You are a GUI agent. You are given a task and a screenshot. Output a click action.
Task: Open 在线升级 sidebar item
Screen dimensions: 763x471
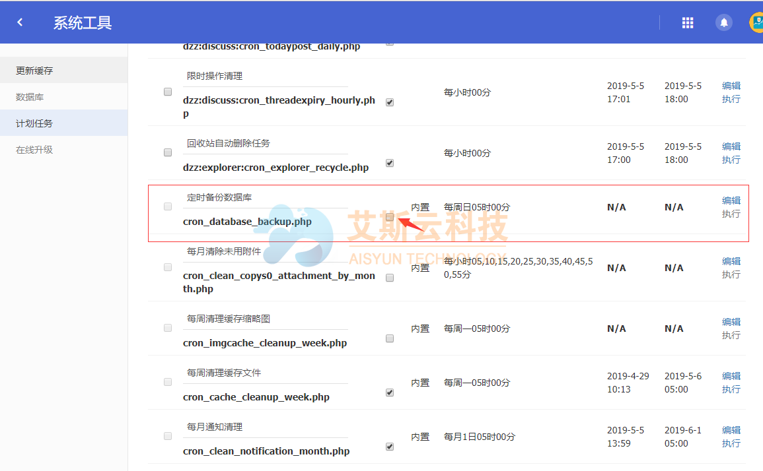[x=34, y=150]
